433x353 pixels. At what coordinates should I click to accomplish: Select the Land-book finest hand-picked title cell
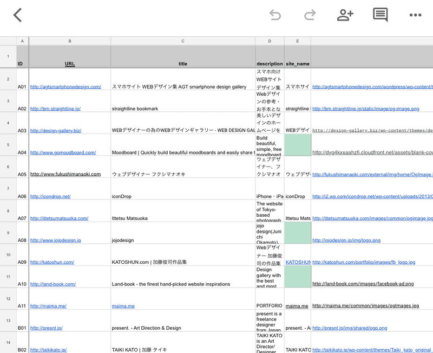coord(183,277)
